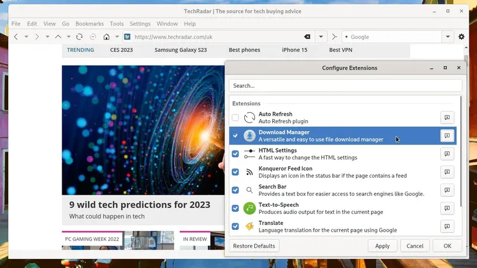Open the Best VPN trending link
This screenshot has width=477, height=268.
tap(341, 50)
